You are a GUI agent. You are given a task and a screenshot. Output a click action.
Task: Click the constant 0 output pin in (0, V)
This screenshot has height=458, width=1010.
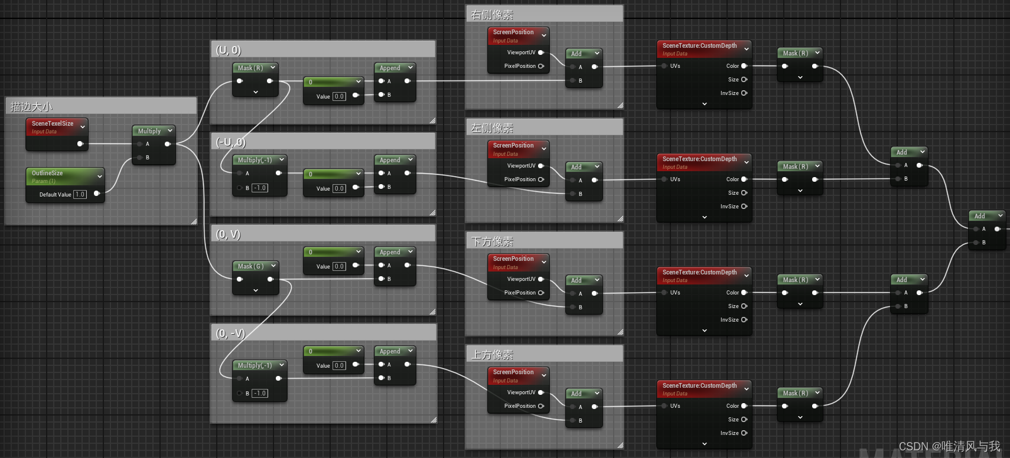(x=355, y=266)
